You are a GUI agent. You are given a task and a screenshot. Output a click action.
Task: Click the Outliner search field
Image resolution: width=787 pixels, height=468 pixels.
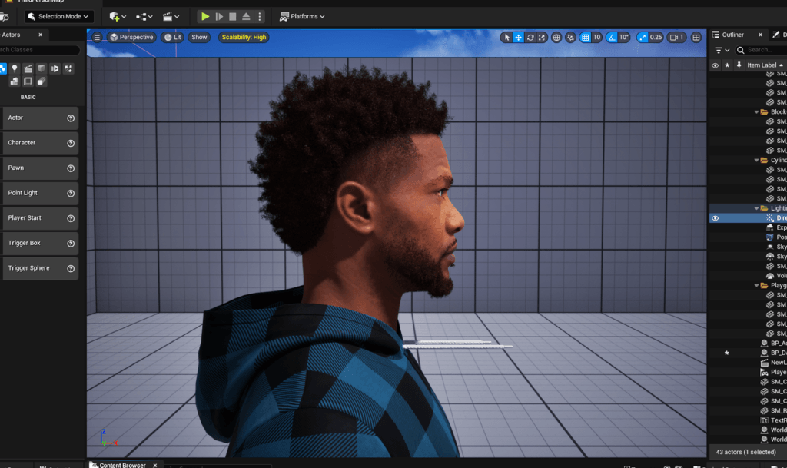pyautogui.click(x=759, y=49)
